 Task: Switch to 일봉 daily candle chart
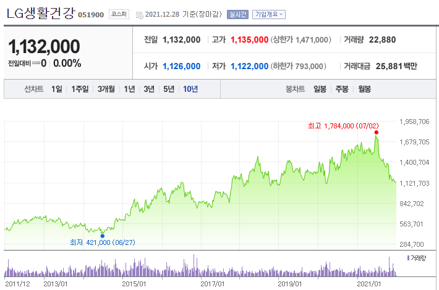(320, 89)
